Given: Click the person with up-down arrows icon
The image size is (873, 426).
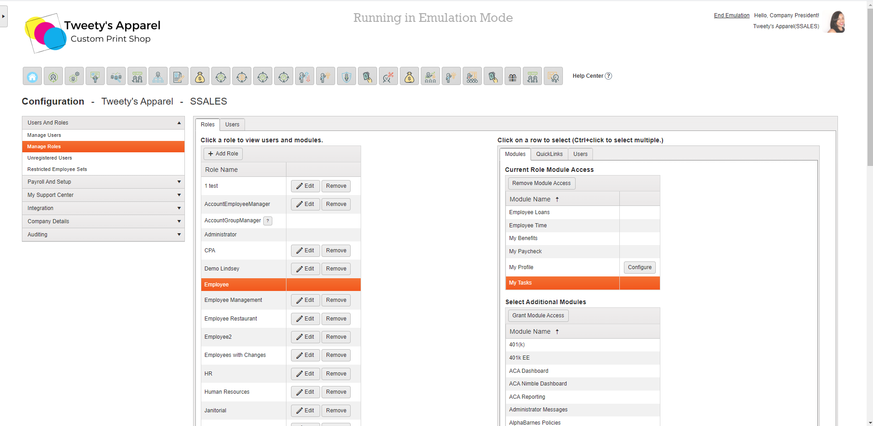Looking at the screenshot, I should tap(305, 76).
